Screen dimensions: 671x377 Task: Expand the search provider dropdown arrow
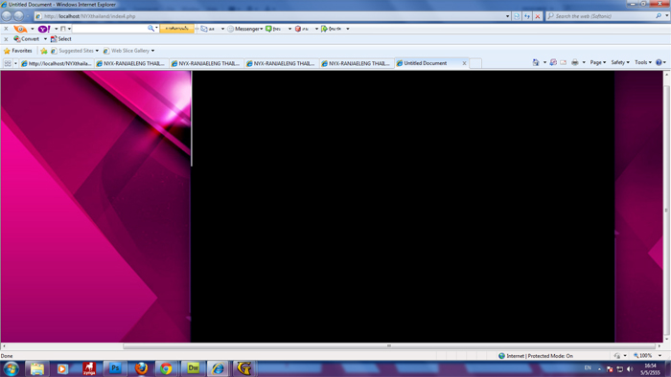(667, 16)
